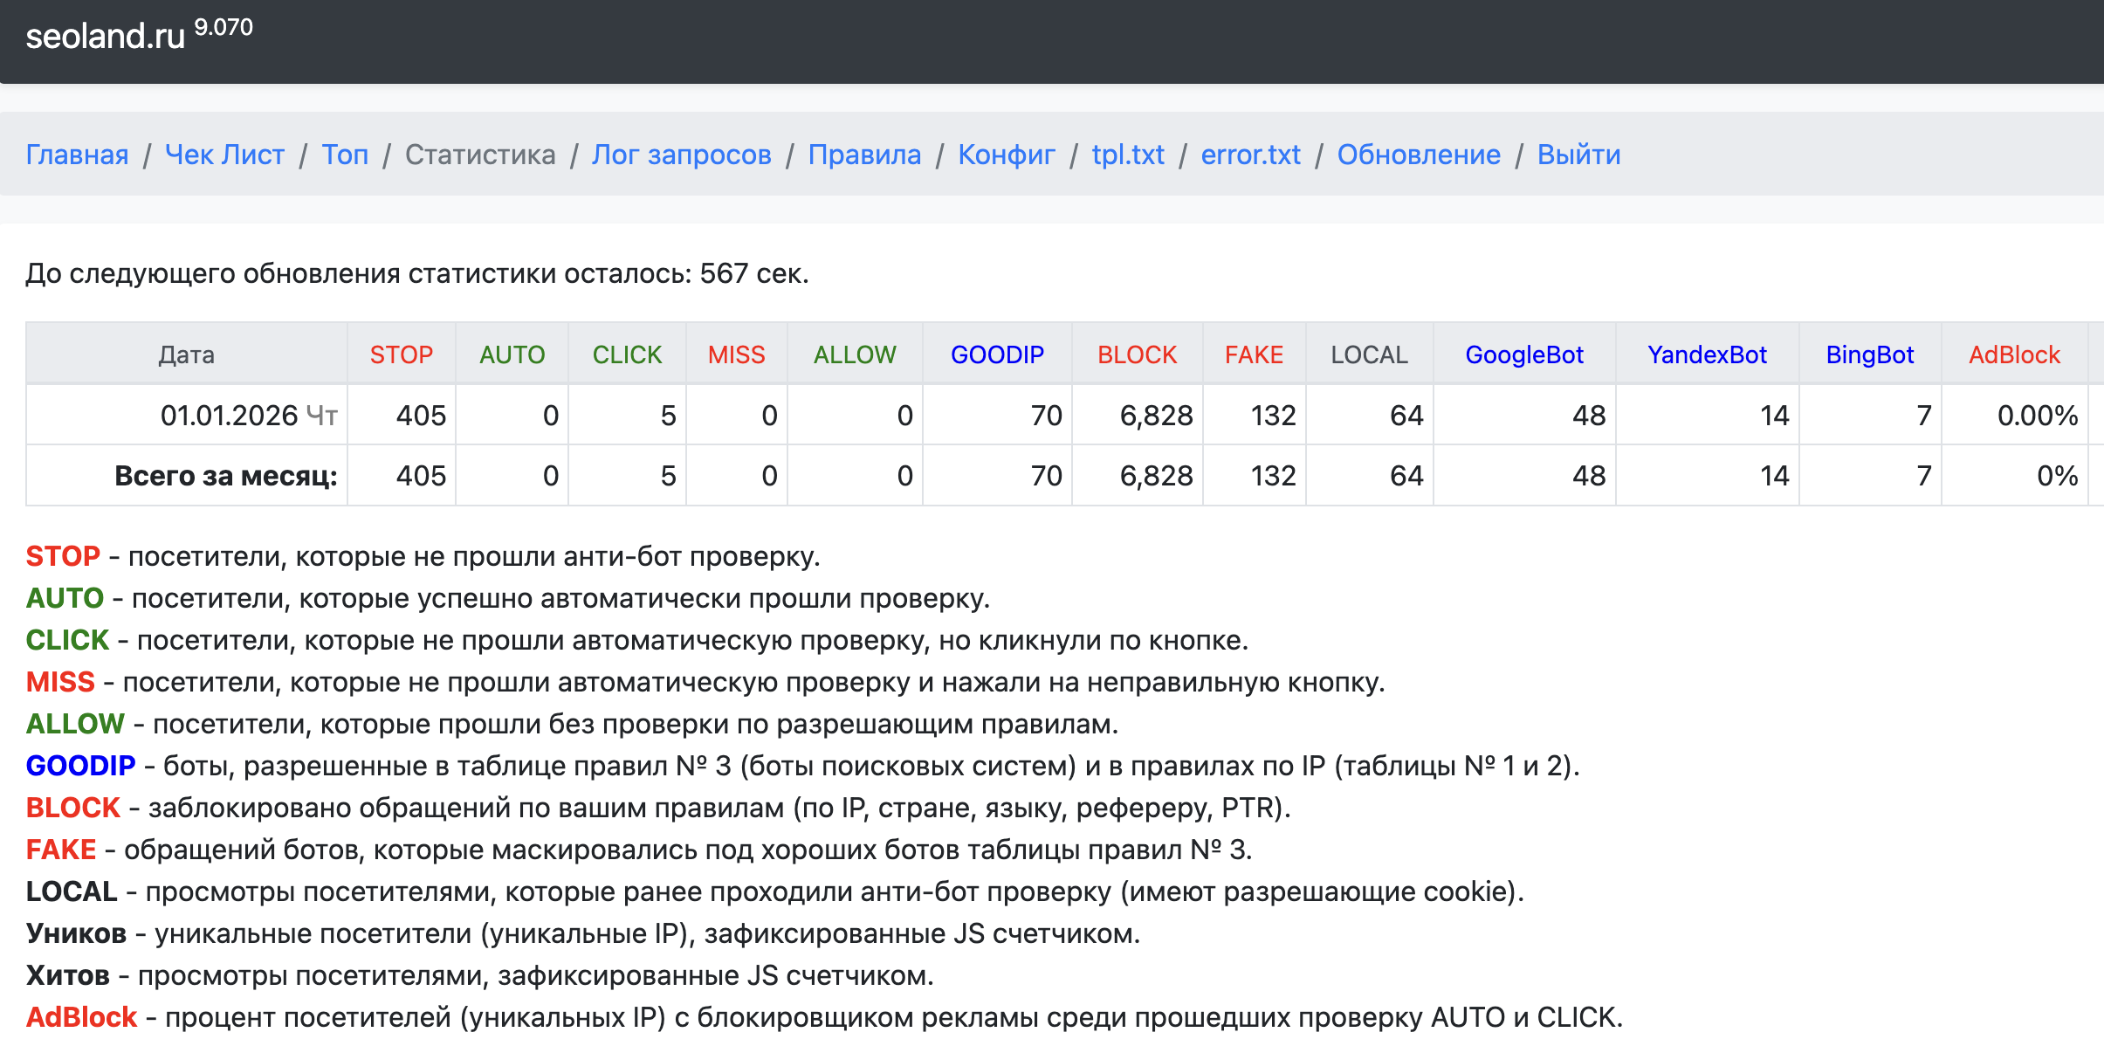
Task: Open the tpl.txt file link
Action: click(1128, 155)
